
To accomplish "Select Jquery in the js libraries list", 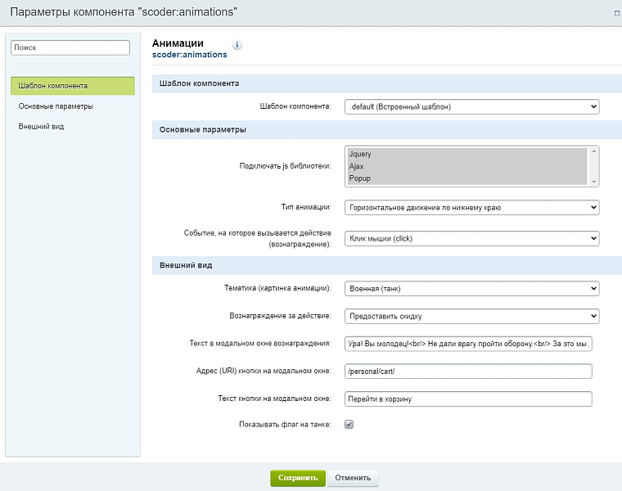I will (466, 154).
